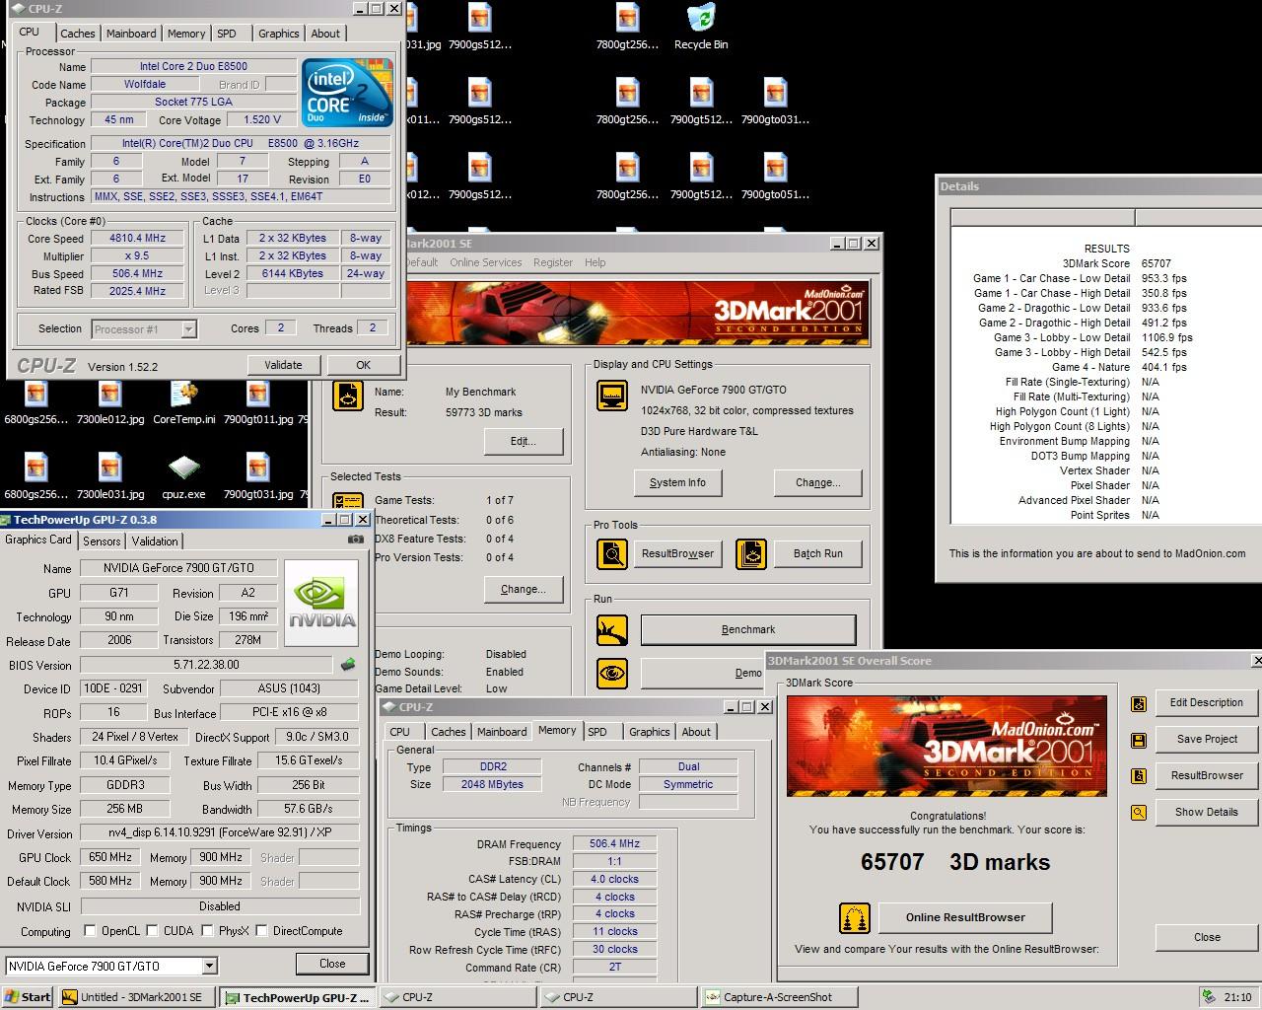This screenshot has height=1010, width=1262.
Task: Click the Show Details button
Action: click(x=1207, y=812)
